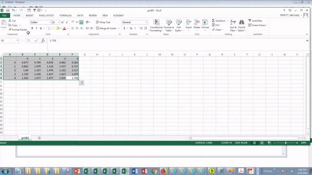The image size is (312, 175).
Task: Open the Merge & Center dropdown arrow
Action: click(x=119, y=28)
